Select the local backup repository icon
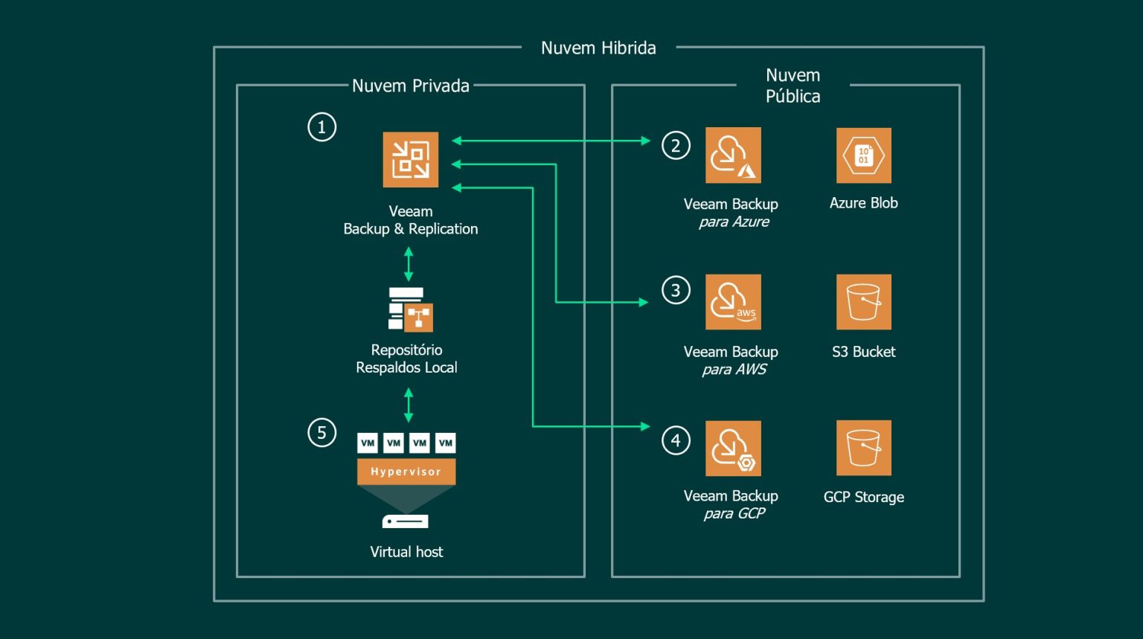Image resolution: width=1143 pixels, height=639 pixels. (x=411, y=309)
